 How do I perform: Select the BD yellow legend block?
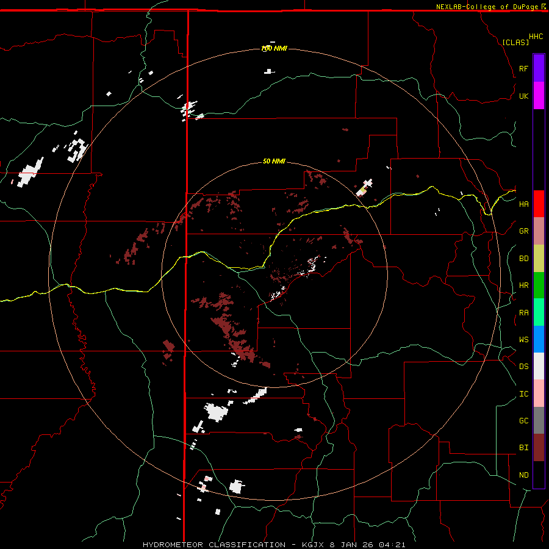tap(539, 258)
